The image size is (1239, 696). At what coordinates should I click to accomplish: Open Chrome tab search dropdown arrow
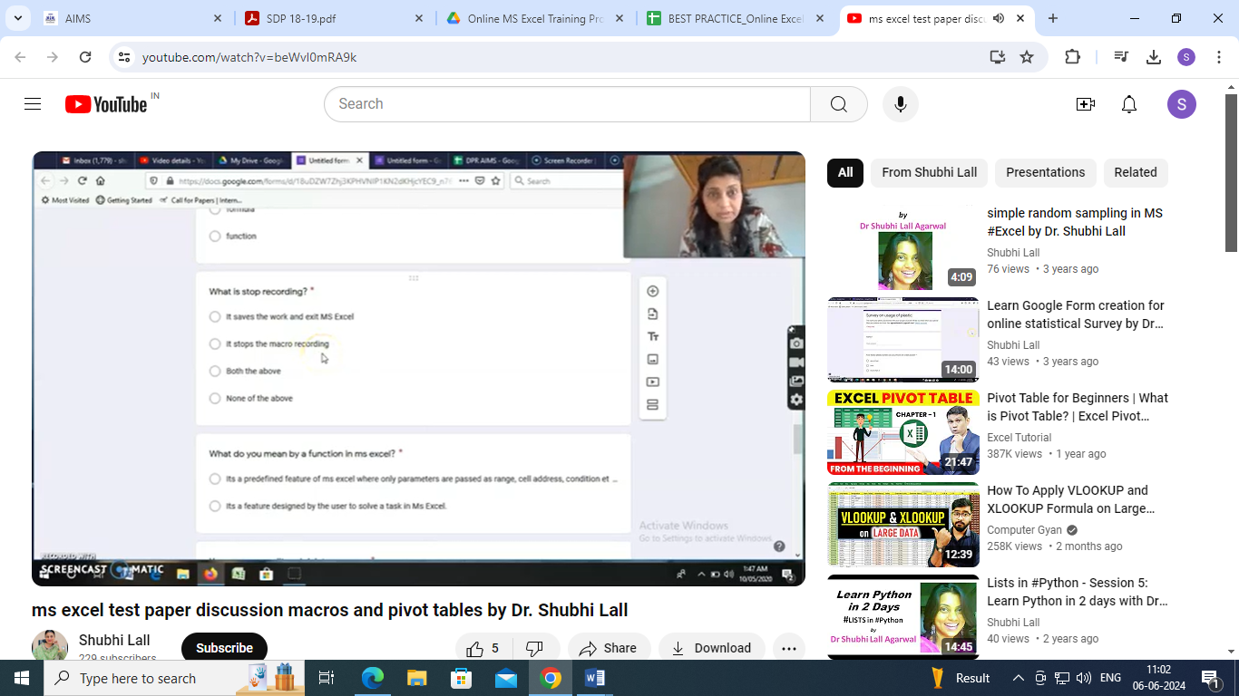coord(17,18)
